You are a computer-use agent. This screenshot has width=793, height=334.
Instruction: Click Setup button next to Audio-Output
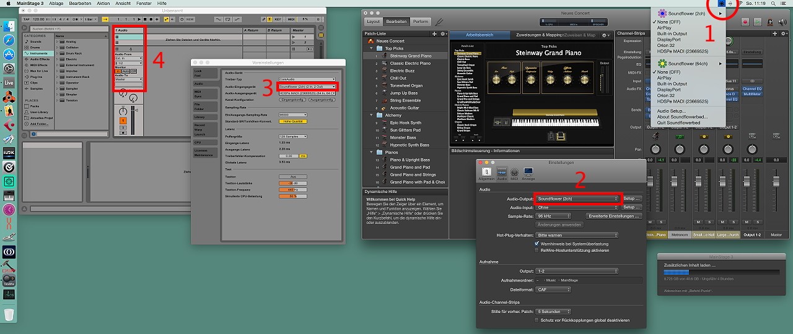point(631,199)
